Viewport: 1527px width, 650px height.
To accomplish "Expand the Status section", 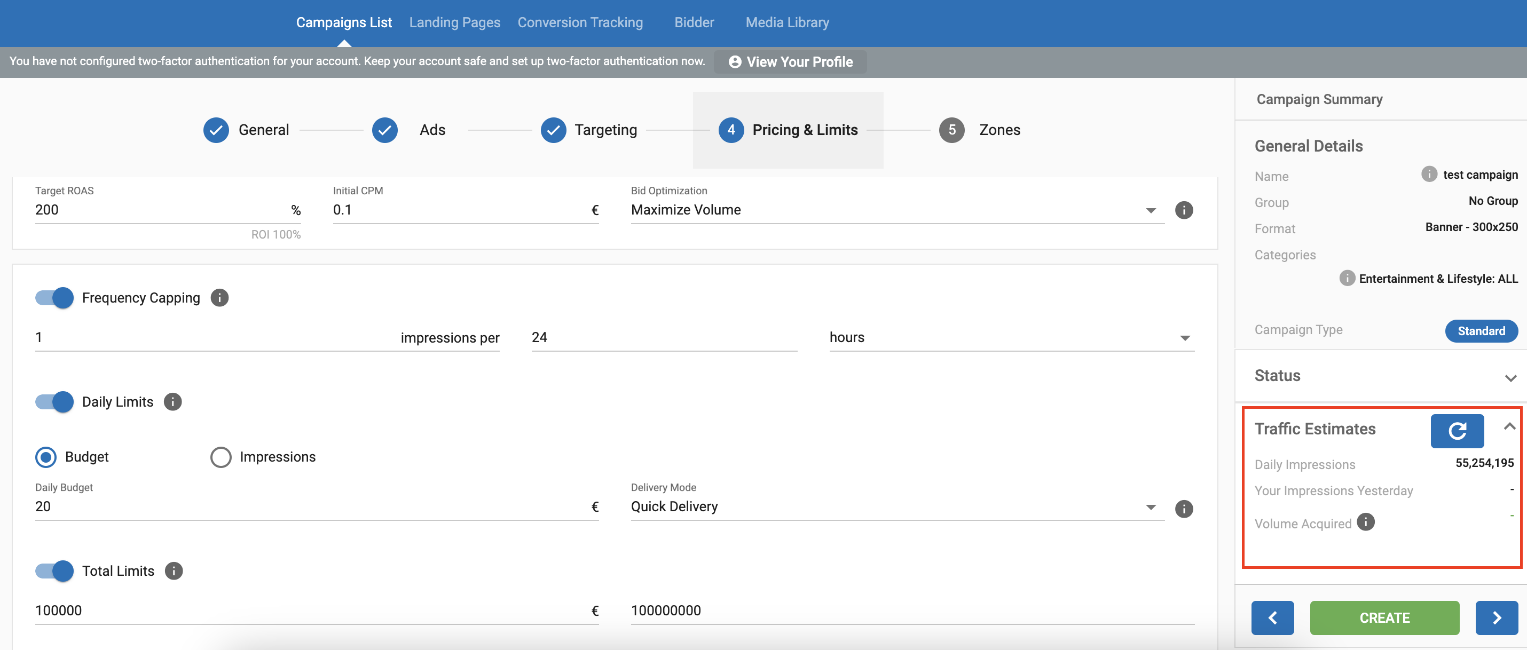I will 1509,377.
